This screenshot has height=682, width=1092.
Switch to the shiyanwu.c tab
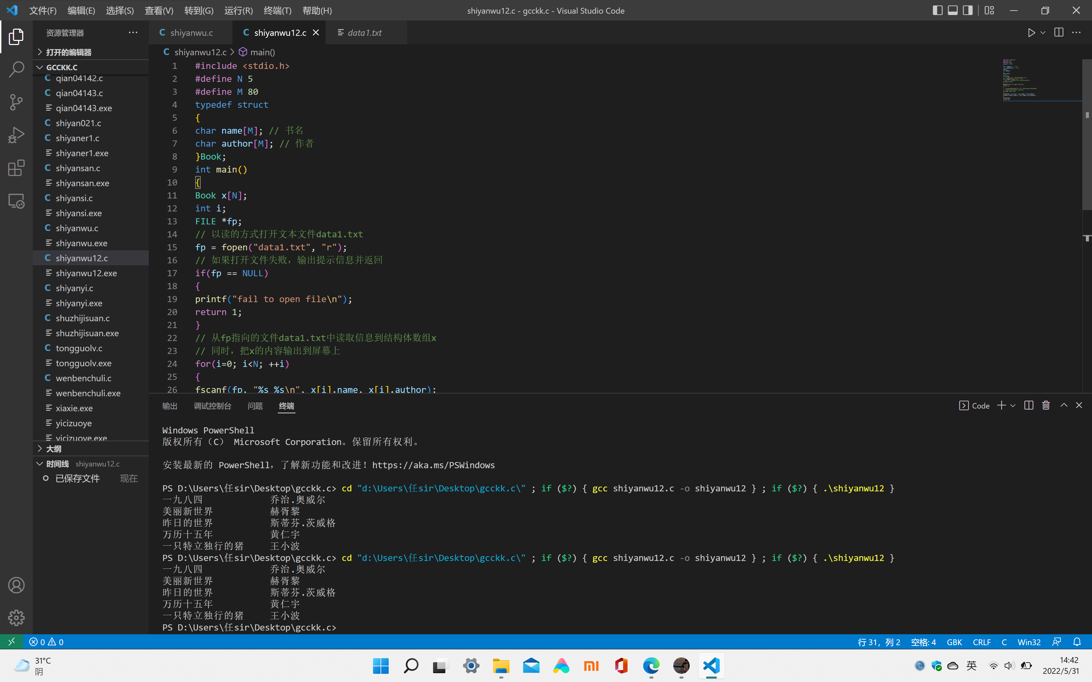pos(191,32)
